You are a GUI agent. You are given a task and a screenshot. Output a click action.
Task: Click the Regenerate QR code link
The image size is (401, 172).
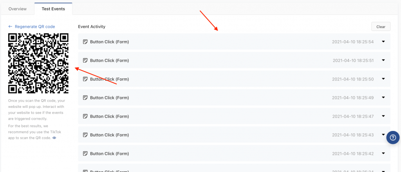click(x=35, y=27)
